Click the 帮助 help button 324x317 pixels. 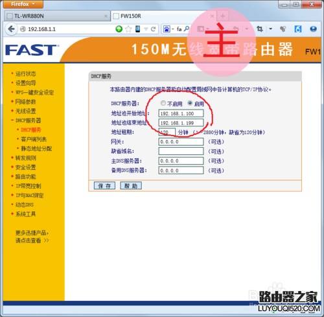coord(131,185)
